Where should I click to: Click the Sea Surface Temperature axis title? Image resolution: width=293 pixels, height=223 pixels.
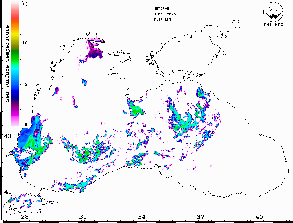click(x=7, y=64)
